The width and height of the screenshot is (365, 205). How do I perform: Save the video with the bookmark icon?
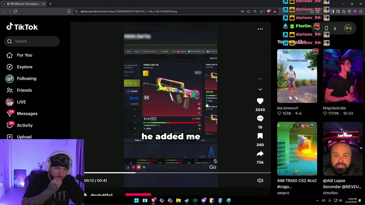point(260,136)
